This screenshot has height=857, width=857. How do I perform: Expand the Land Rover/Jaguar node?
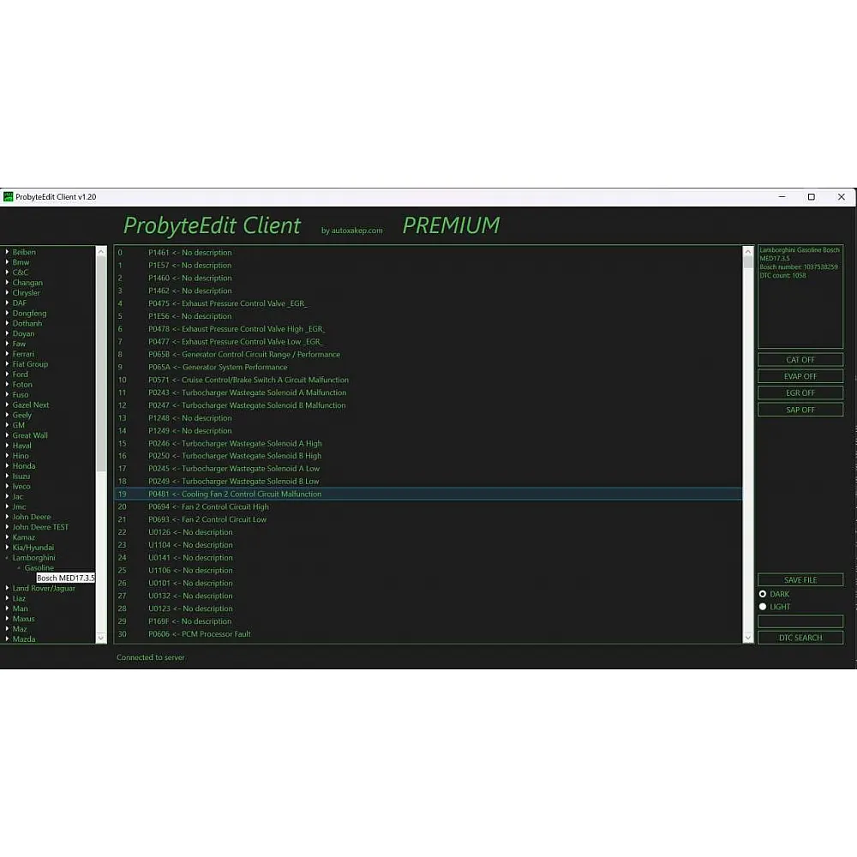(8, 589)
